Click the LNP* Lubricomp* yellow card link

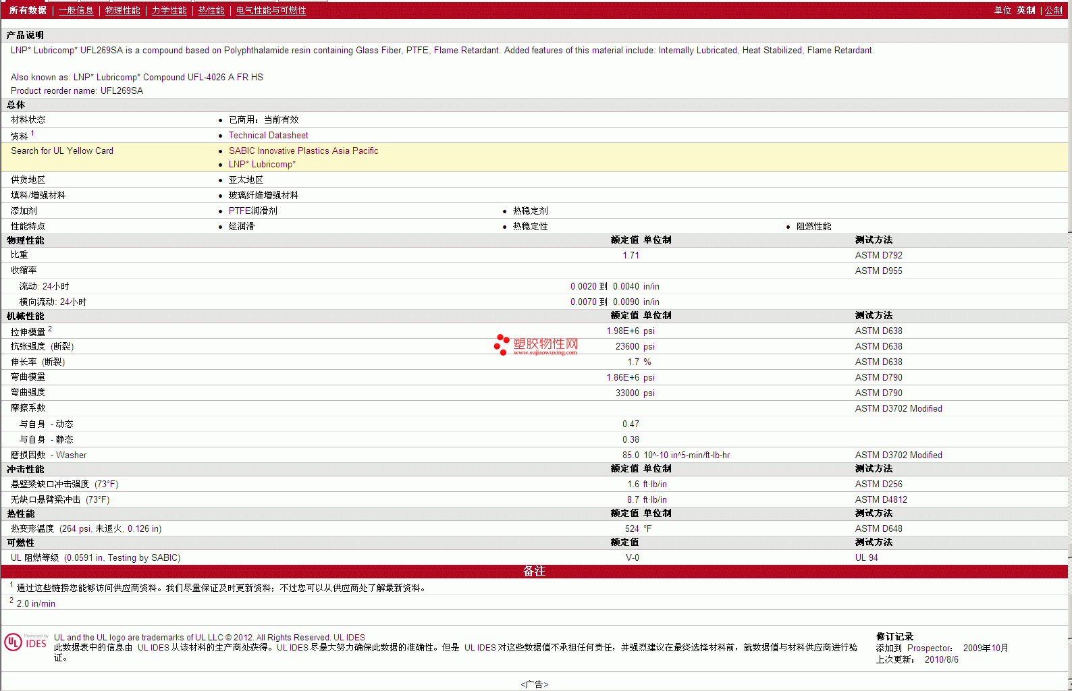pos(262,165)
